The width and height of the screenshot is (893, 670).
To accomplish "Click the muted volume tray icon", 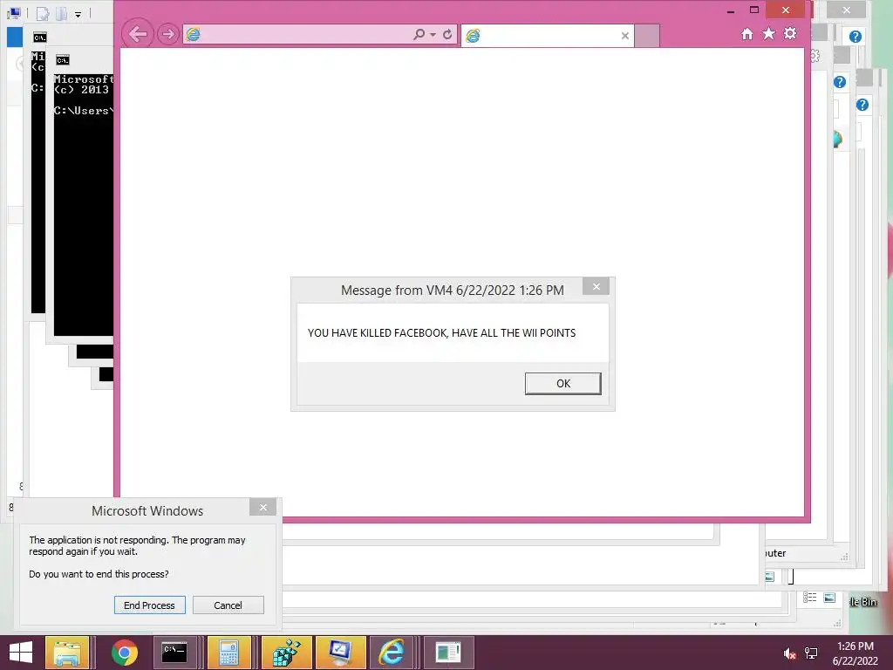I will click(788, 653).
